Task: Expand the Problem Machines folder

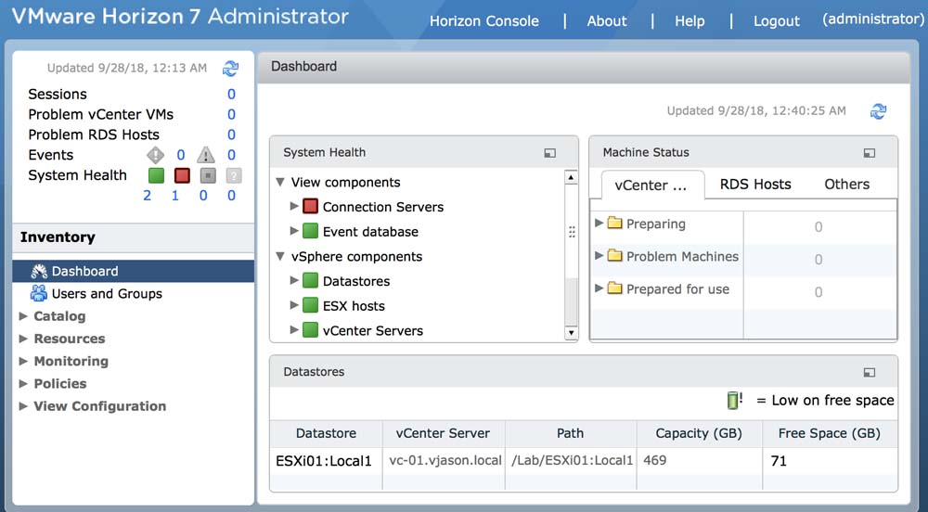Action: 599,256
